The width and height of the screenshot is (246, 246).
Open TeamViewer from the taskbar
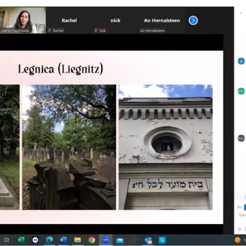point(35,240)
